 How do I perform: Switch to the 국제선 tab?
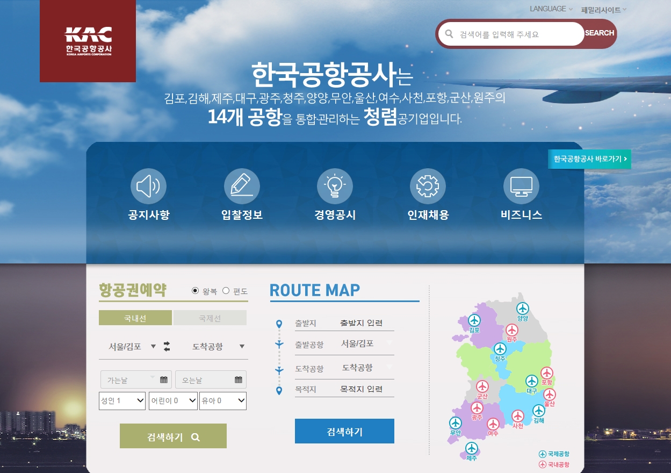click(210, 318)
